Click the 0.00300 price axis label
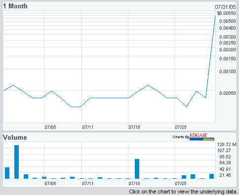This screenshot has height=195, width=239. coord(228,37)
